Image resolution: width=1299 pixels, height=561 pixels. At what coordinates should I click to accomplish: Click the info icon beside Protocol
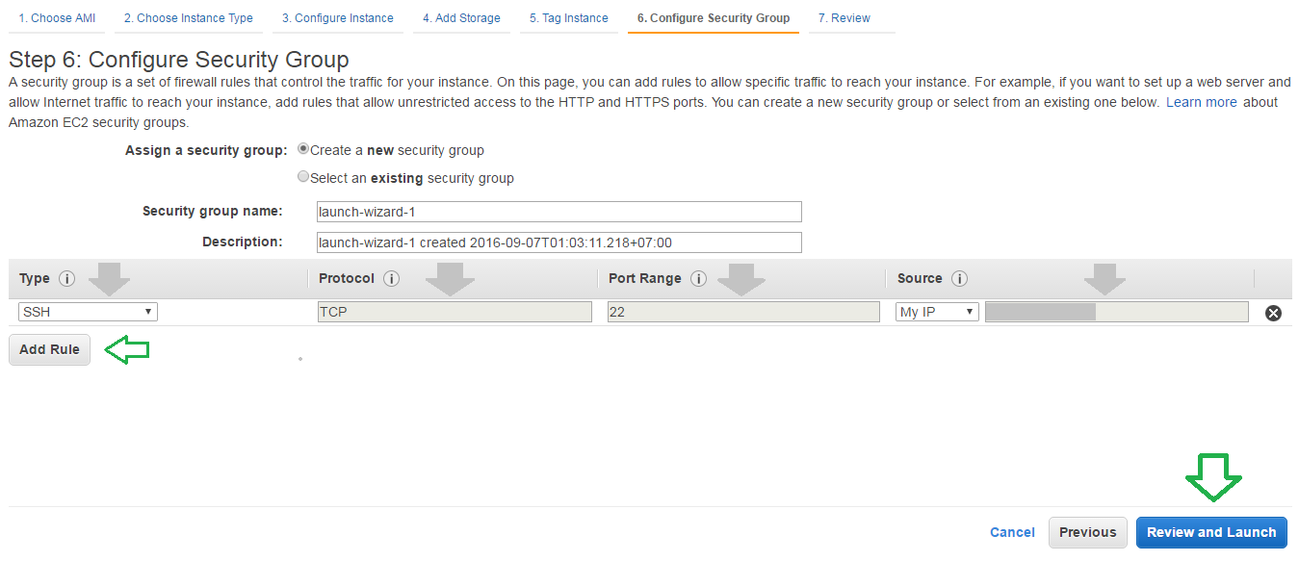(x=391, y=279)
